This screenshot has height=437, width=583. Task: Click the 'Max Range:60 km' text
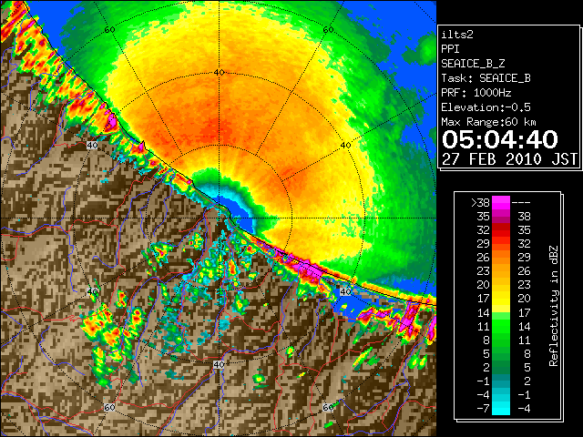[488, 122]
